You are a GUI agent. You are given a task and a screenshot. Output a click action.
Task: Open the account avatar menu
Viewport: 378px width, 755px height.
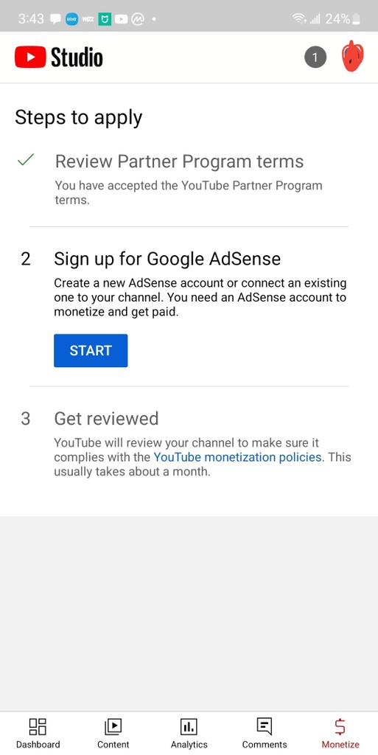(352, 58)
